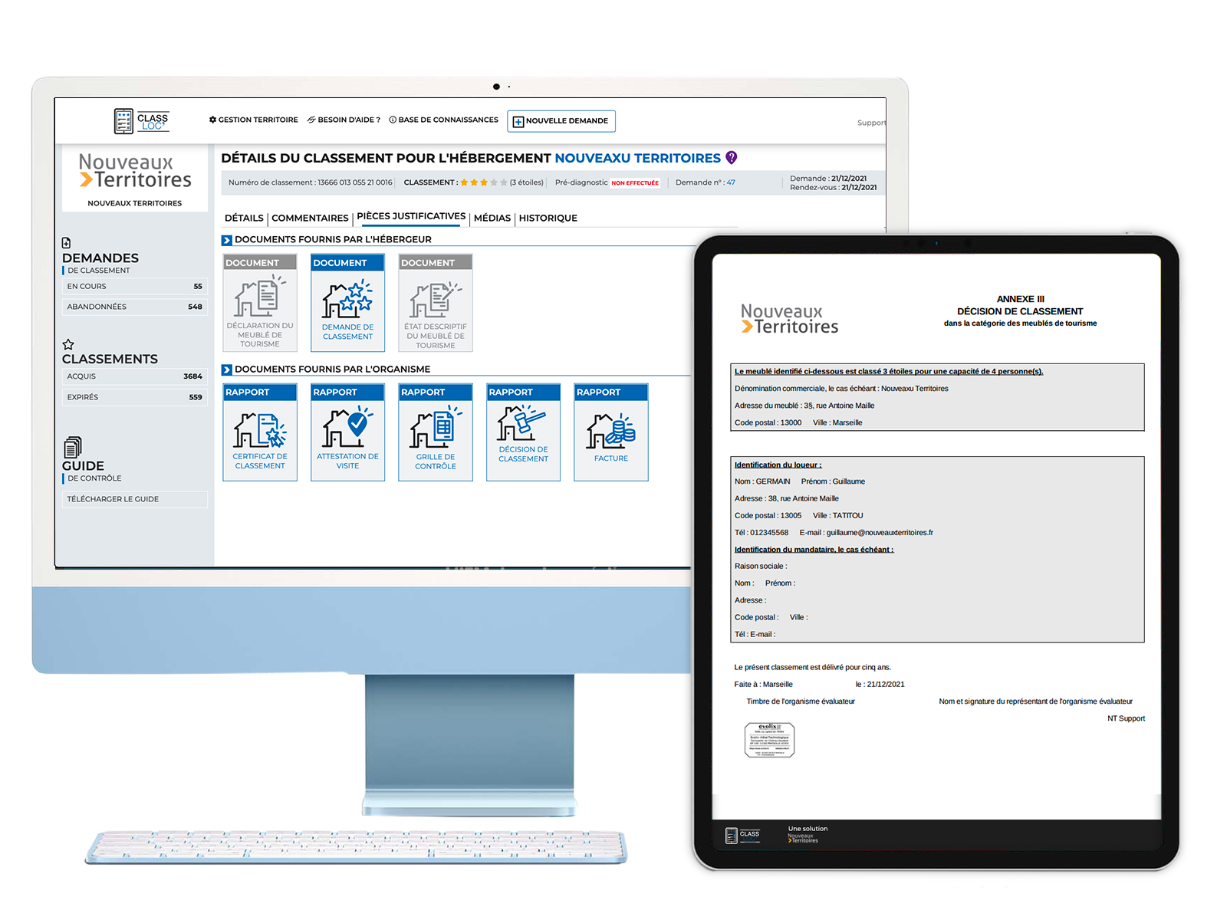The height and width of the screenshot is (920, 1227).
Task: Open the Facture report icon
Action: click(x=611, y=432)
